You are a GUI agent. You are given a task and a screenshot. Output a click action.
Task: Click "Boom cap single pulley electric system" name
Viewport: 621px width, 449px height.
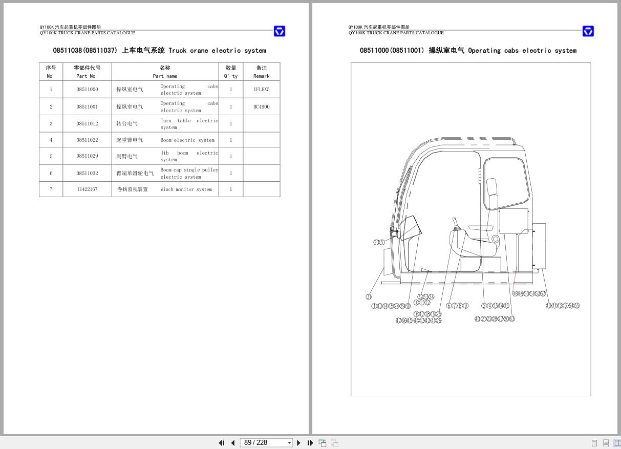[189, 174]
